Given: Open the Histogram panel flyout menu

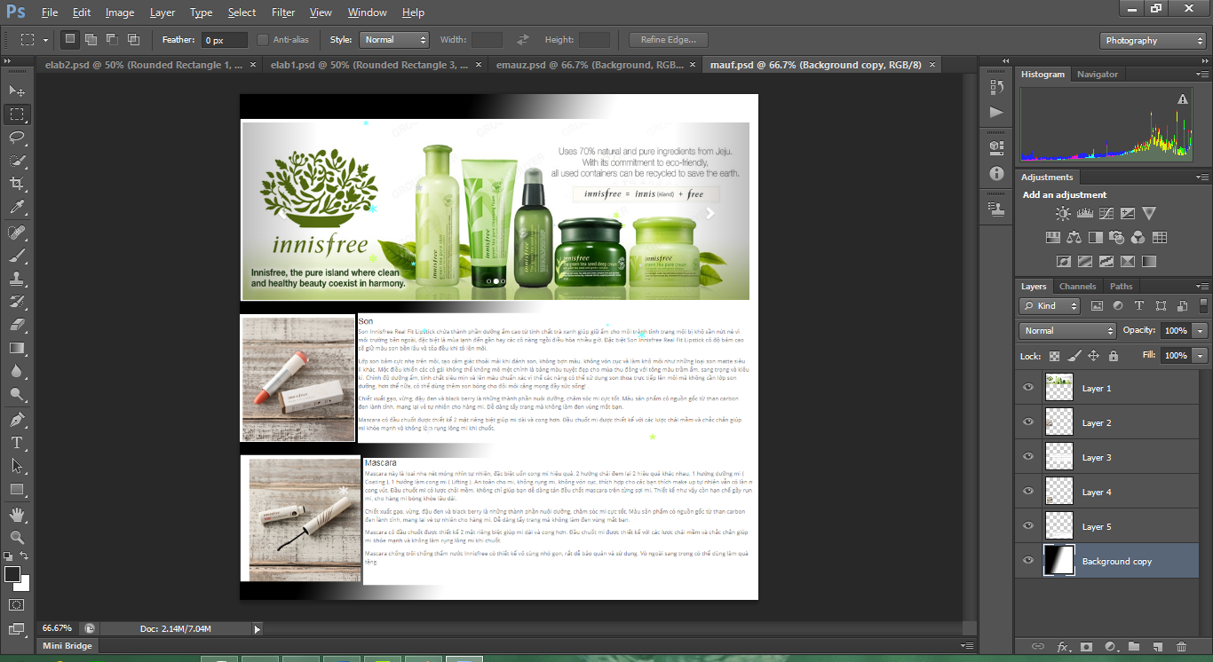Looking at the screenshot, I should pyautogui.click(x=1202, y=75).
